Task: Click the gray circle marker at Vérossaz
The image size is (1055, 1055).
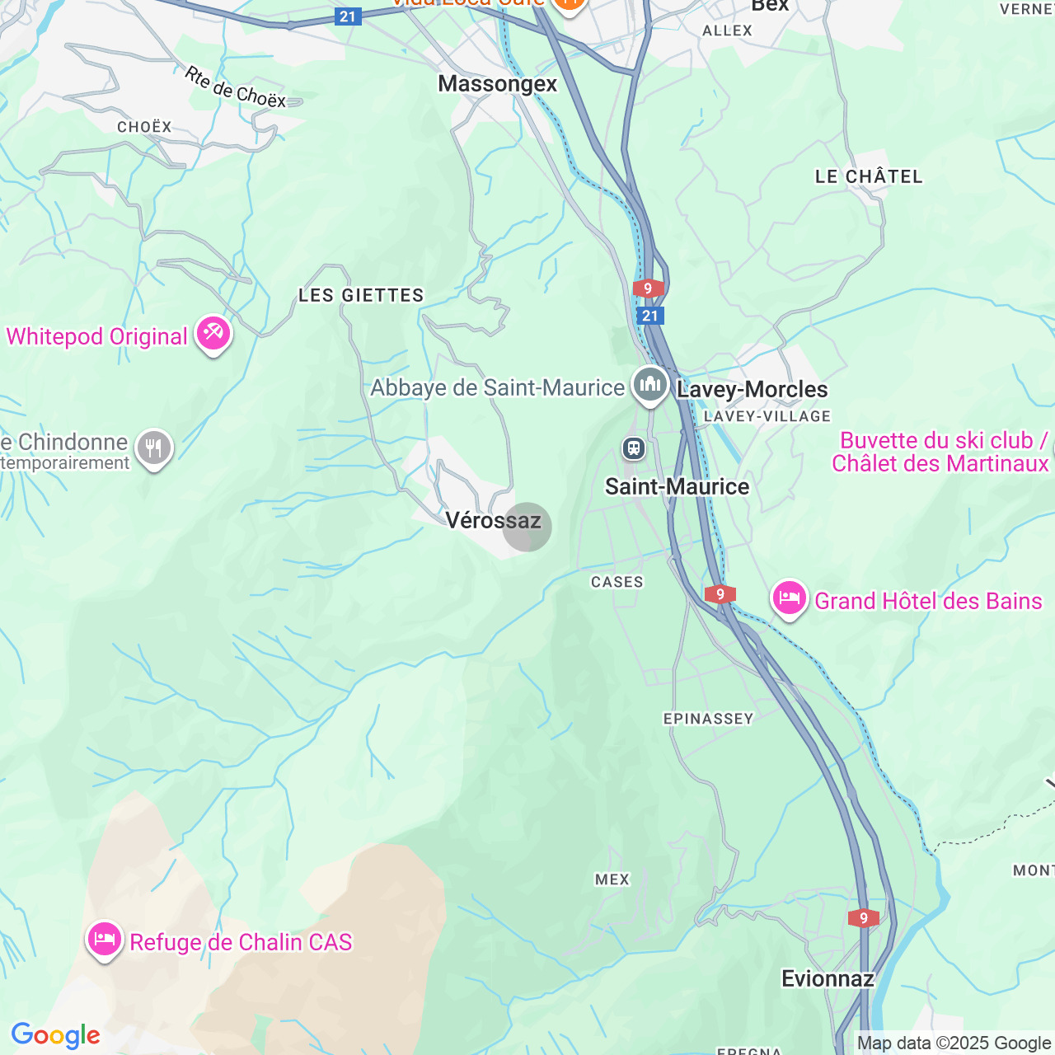Action: [527, 527]
